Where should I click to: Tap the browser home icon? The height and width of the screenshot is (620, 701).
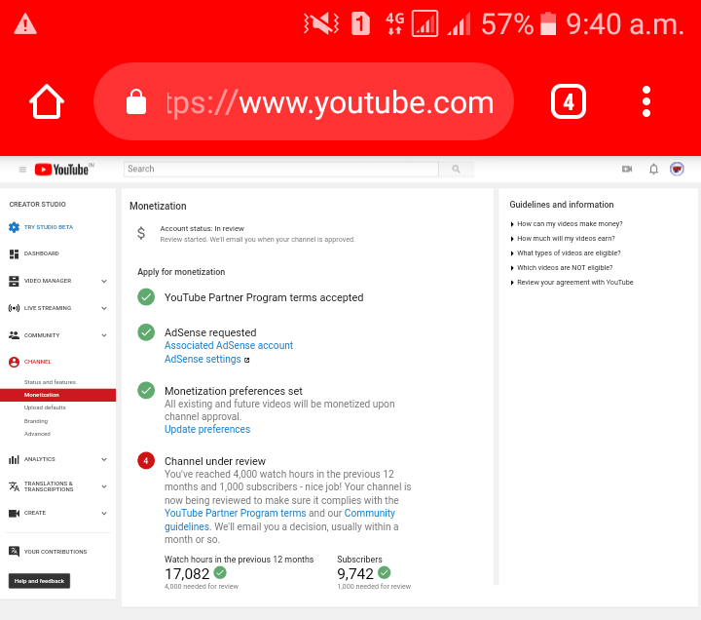[x=47, y=101]
